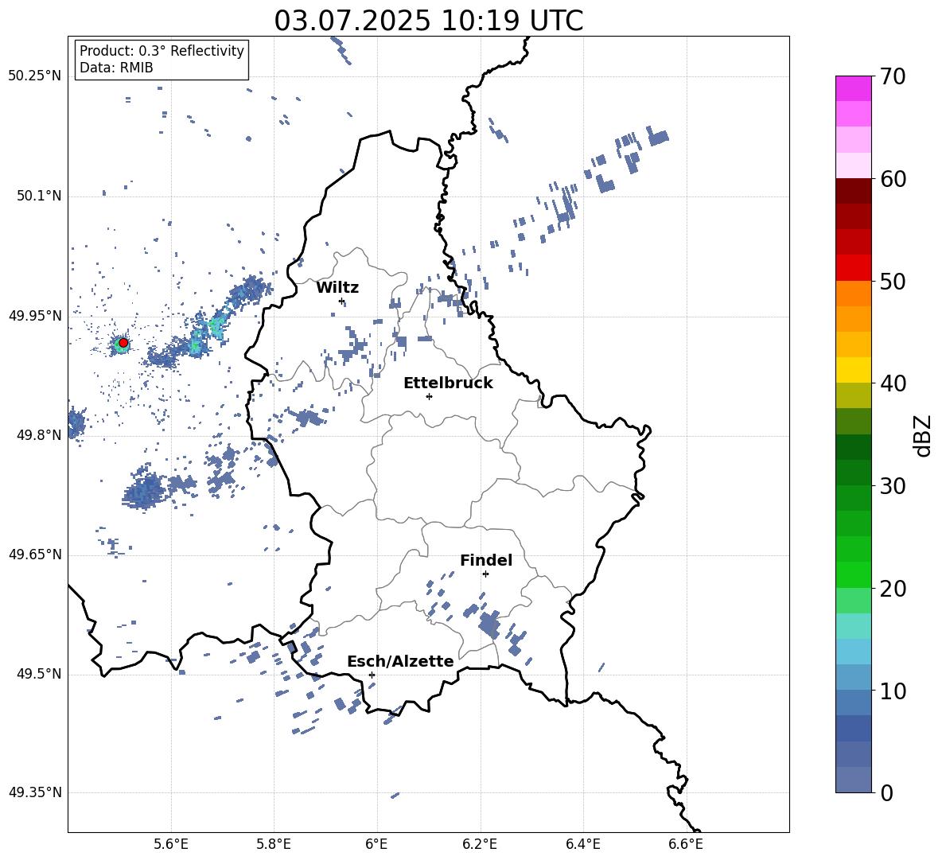This screenshot has height=860, width=942.
Task: Click the bright red swatch just above 50 dBZ
Action: click(x=853, y=268)
